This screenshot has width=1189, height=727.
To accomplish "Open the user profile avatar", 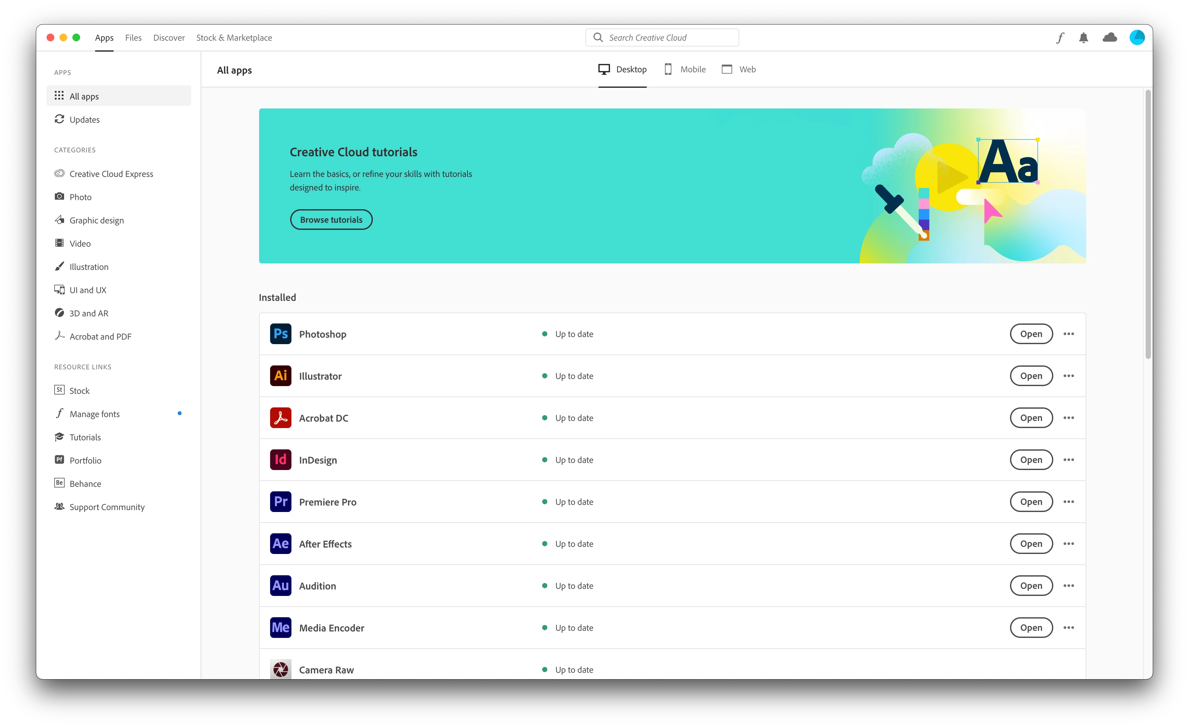I will (x=1137, y=37).
